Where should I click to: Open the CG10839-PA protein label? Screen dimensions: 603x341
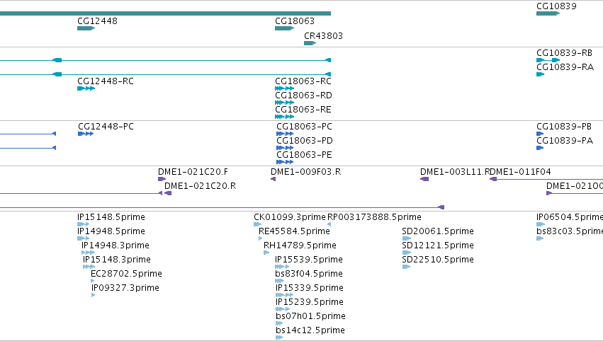point(565,141)
